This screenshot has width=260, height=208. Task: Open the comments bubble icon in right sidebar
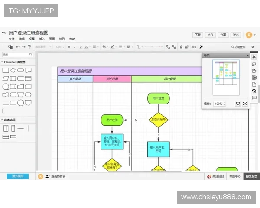click(254, 98)
